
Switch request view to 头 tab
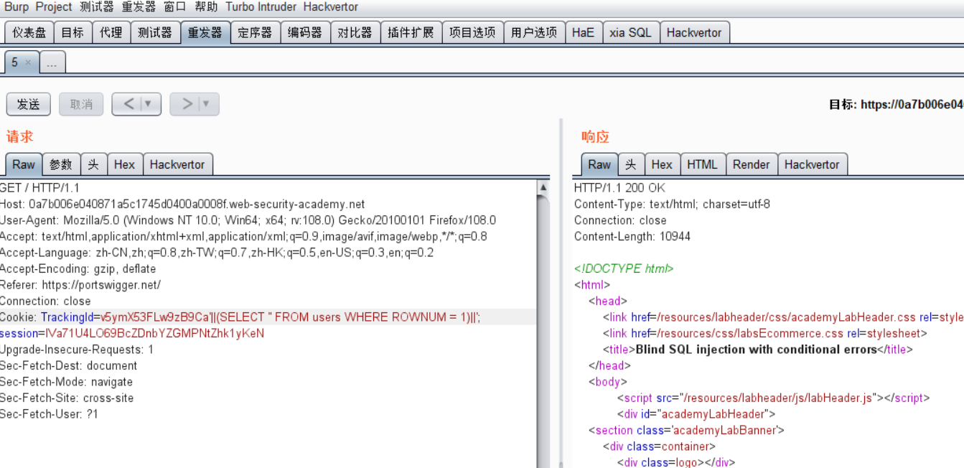[x=93, y=164]
